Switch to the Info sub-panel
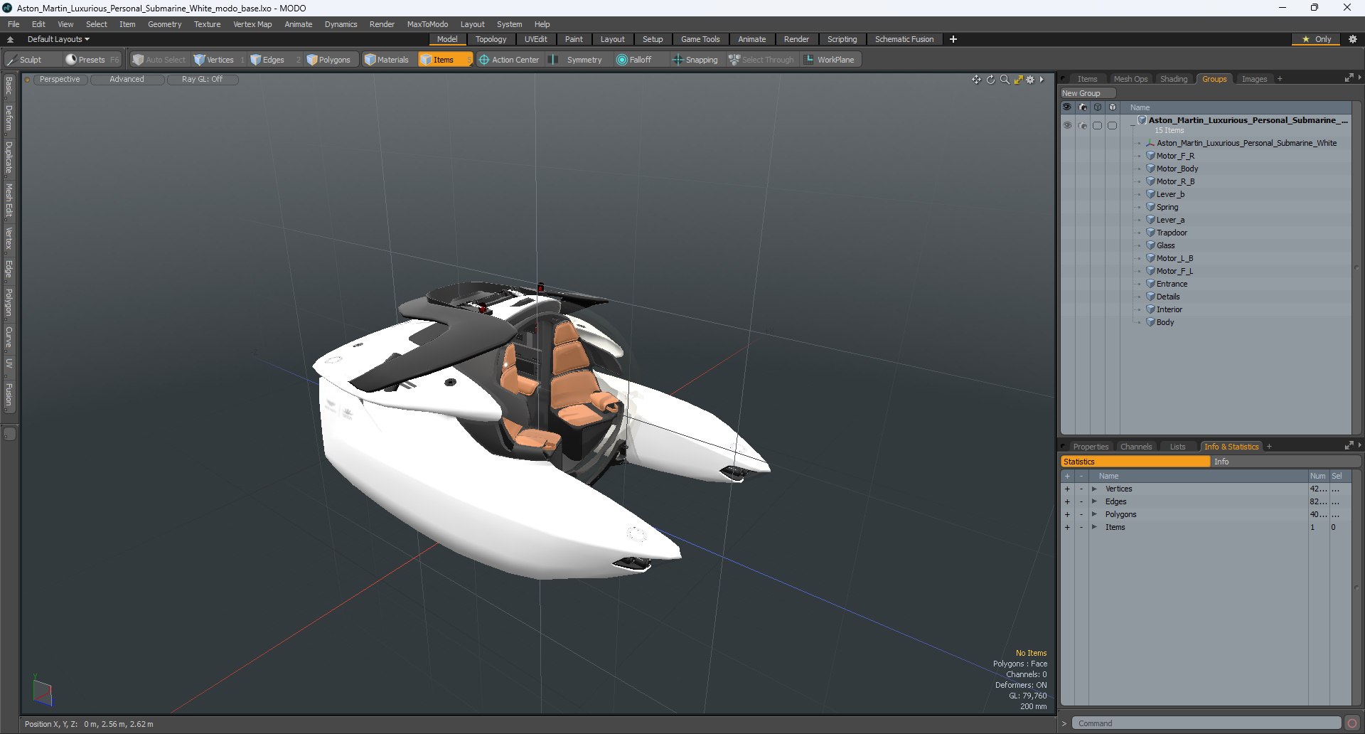Image resolution: width=1365 pixels, height=734 pixels. click(1286, 462)
